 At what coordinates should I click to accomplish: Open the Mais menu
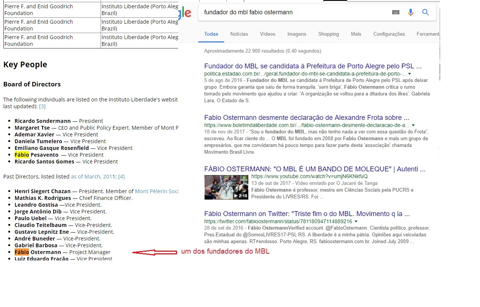click(356, 34)
